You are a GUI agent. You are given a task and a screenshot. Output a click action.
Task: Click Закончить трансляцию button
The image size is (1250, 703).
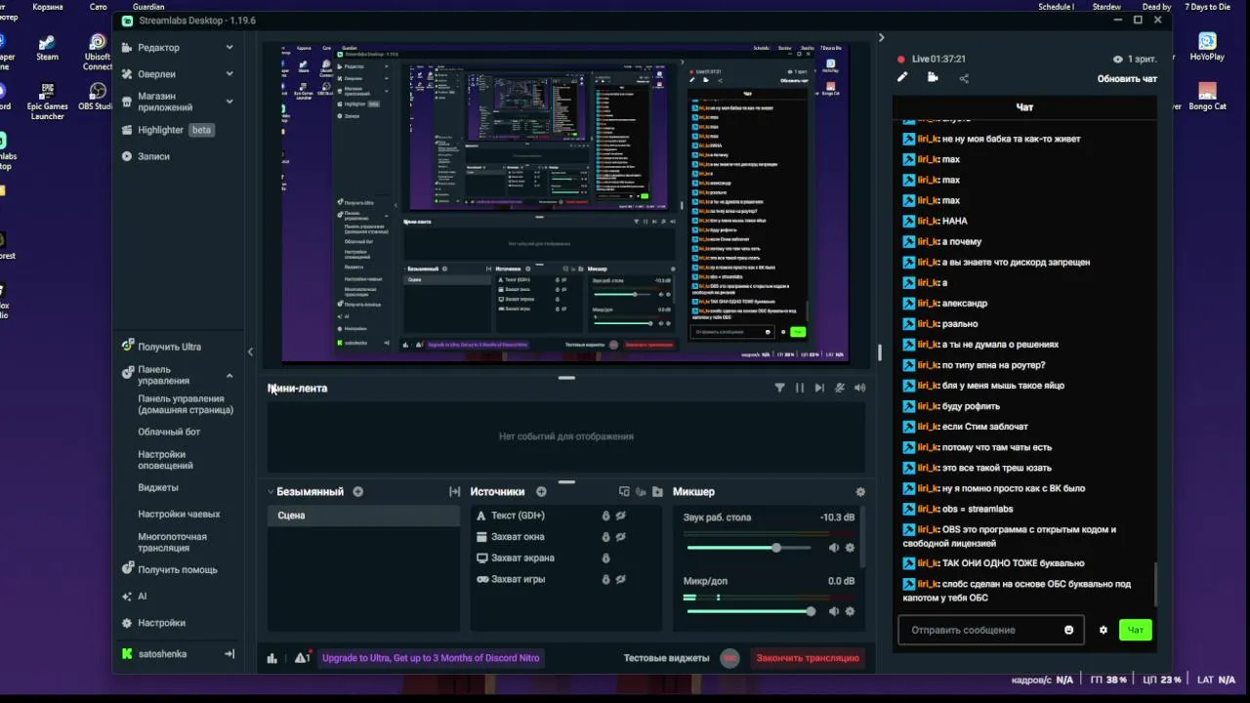pyautogui.click(x=808, y=658)
